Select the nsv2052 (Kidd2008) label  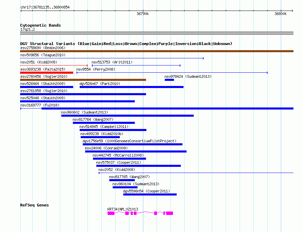pos(117,170)
